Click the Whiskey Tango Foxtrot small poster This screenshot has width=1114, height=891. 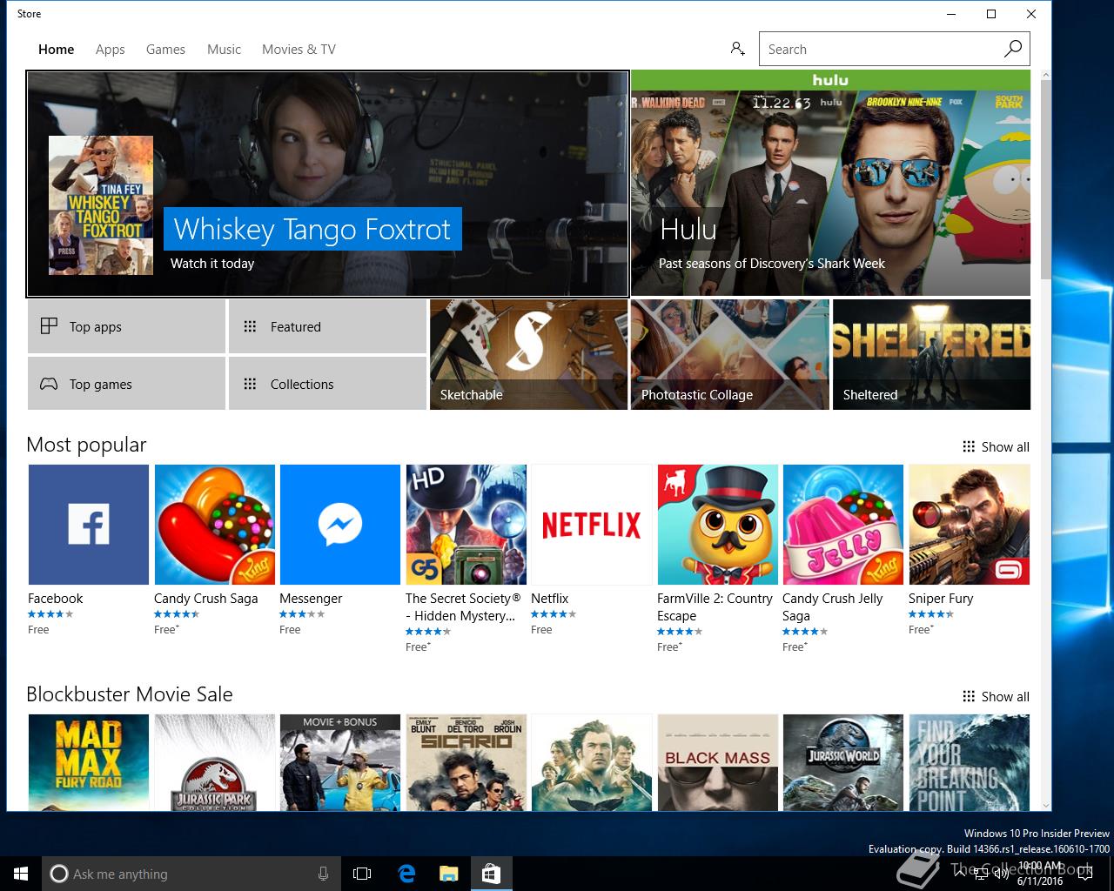(x=101, y=205)
